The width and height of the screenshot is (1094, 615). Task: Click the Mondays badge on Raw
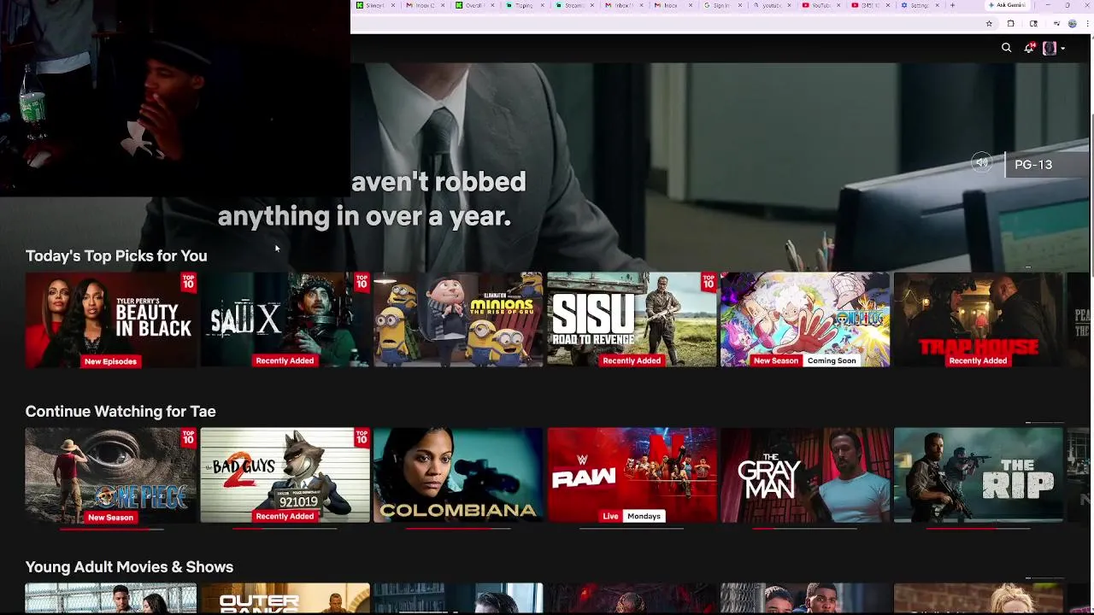point(644,516)
